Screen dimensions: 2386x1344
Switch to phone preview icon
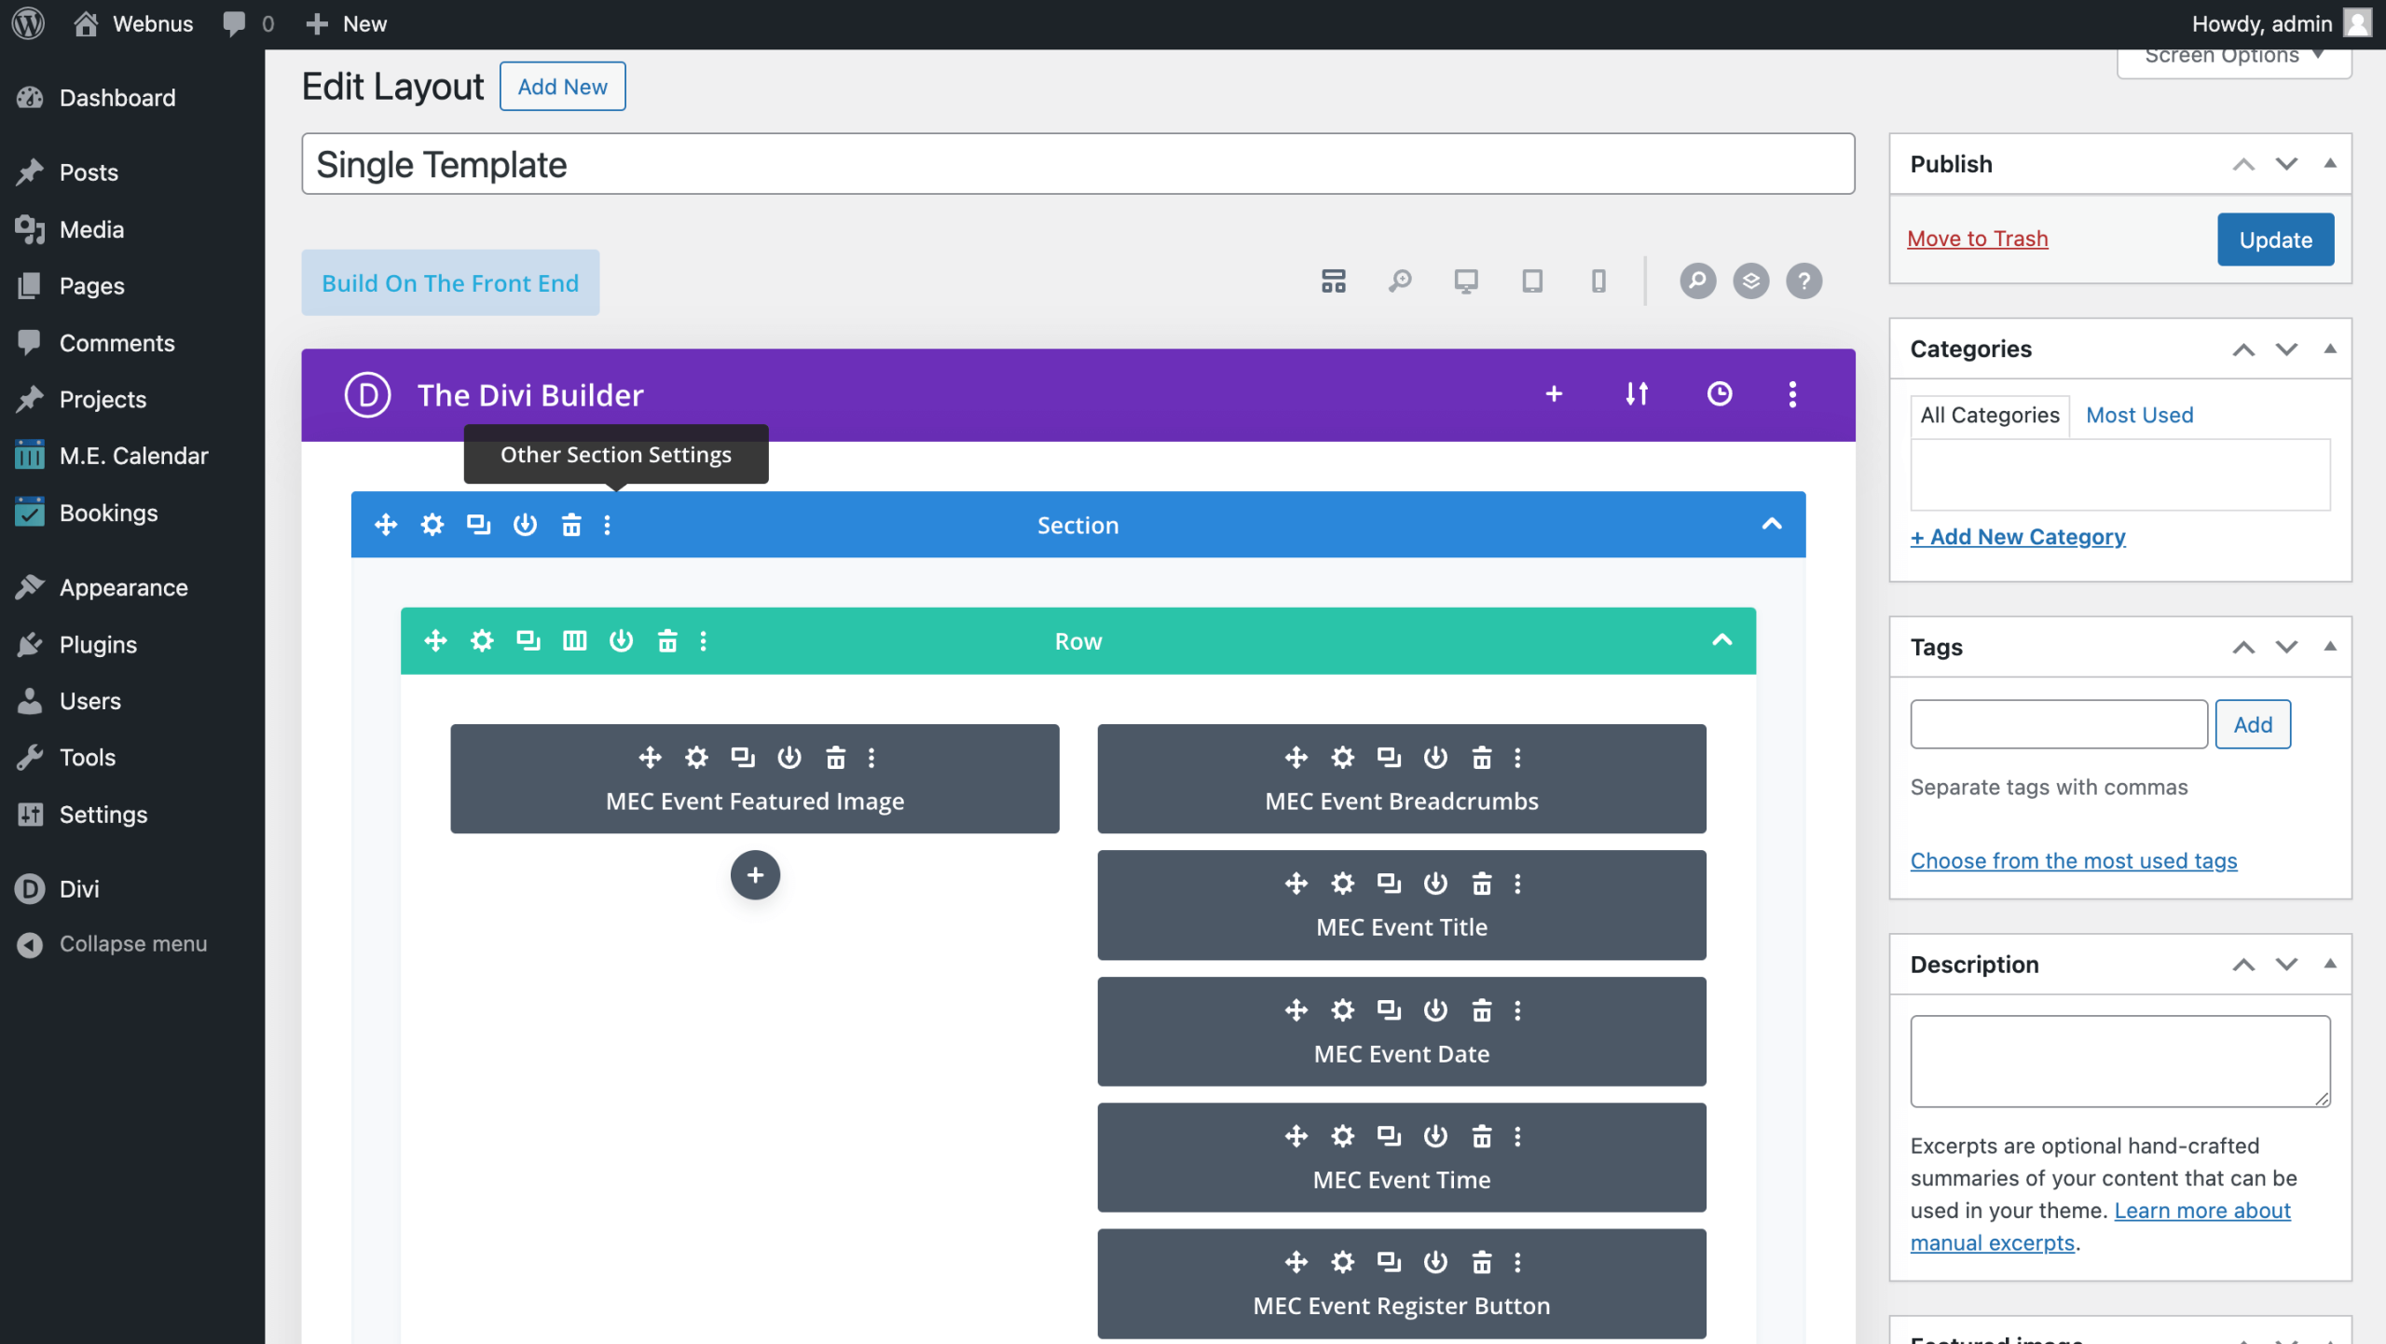[x=1598, y=281]
